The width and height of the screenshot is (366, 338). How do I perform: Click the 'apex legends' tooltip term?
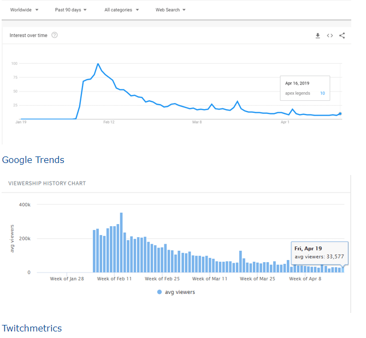click(298, 93)
